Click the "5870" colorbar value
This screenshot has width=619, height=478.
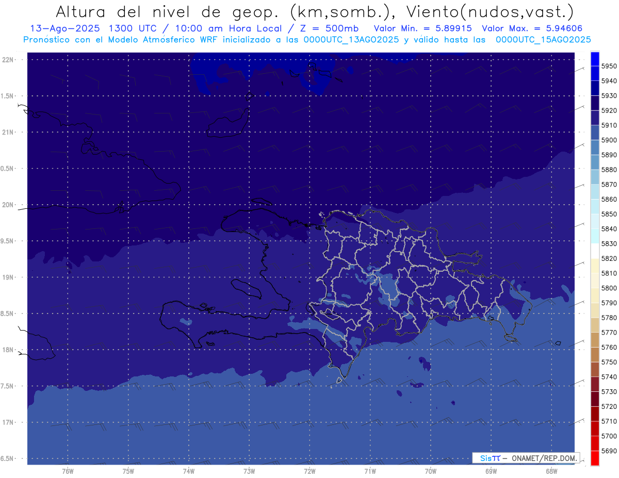[609, 185]
